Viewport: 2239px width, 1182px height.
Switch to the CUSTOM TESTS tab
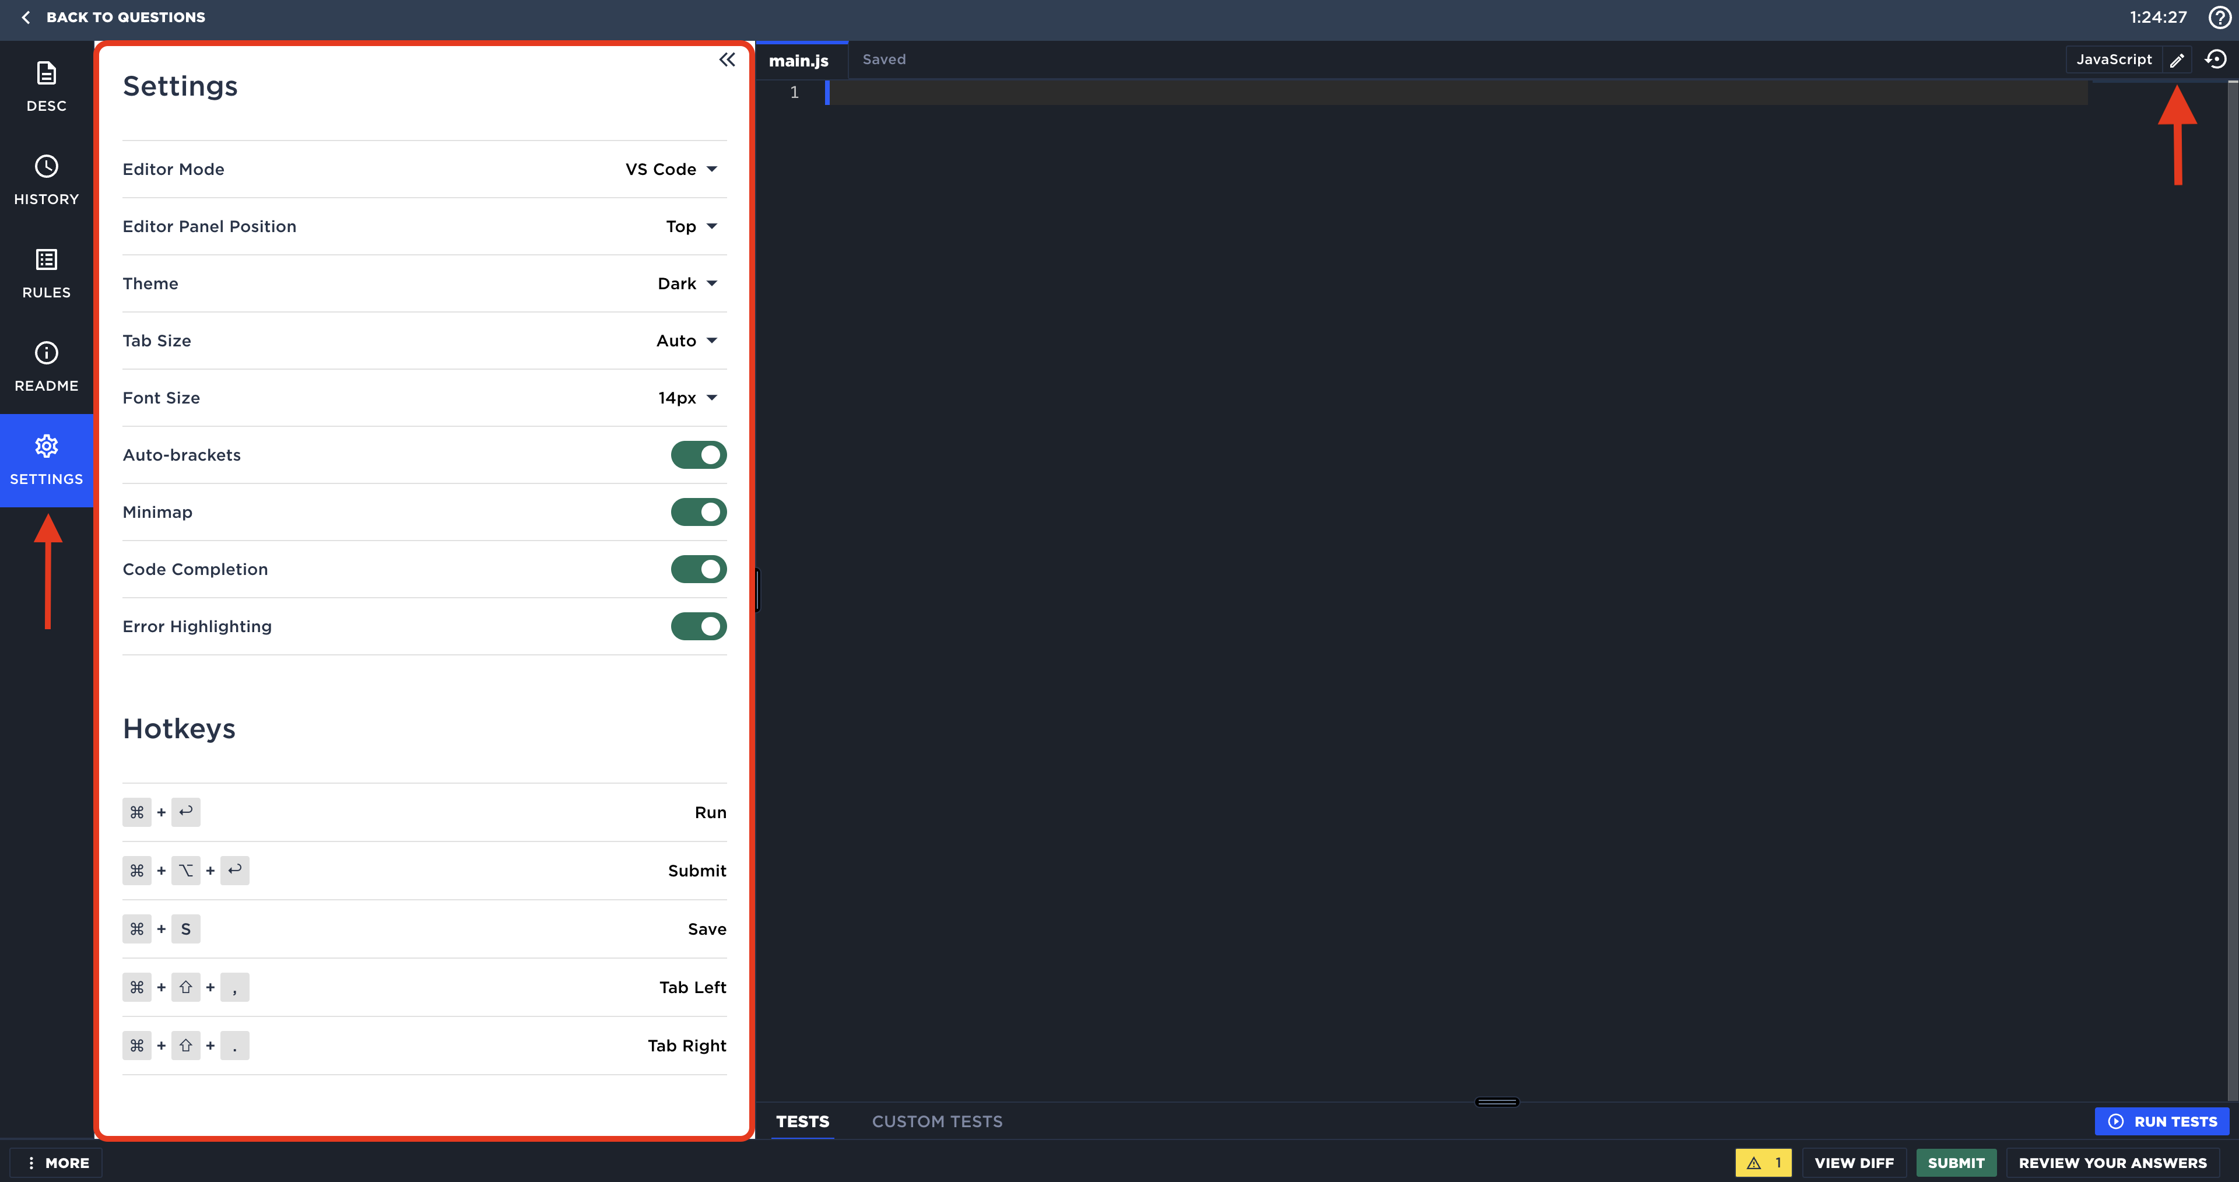937,1121
